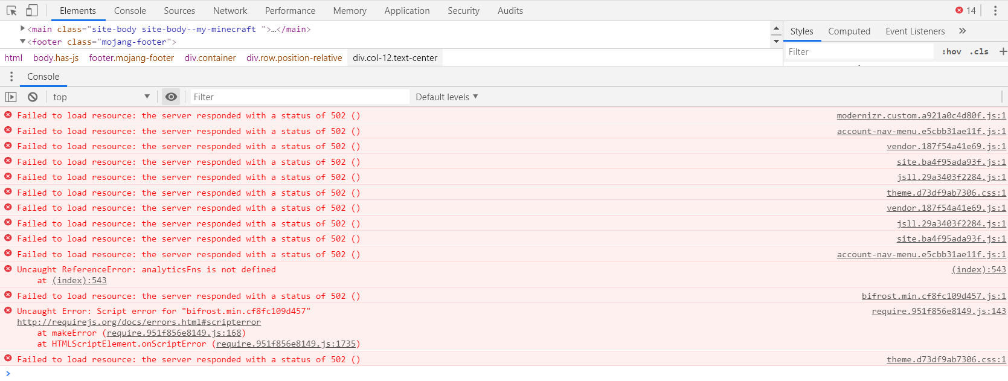Click the console prompt chevron
Screen dimensions: 1008x381
(x=8, y=373)
